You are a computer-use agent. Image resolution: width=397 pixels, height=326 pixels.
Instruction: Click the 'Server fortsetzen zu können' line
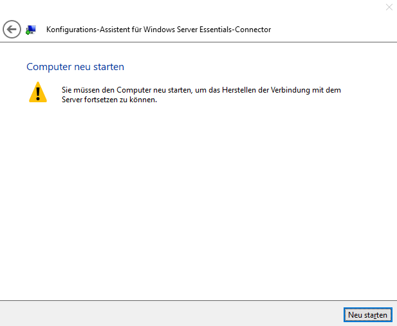tap(109, 100)
